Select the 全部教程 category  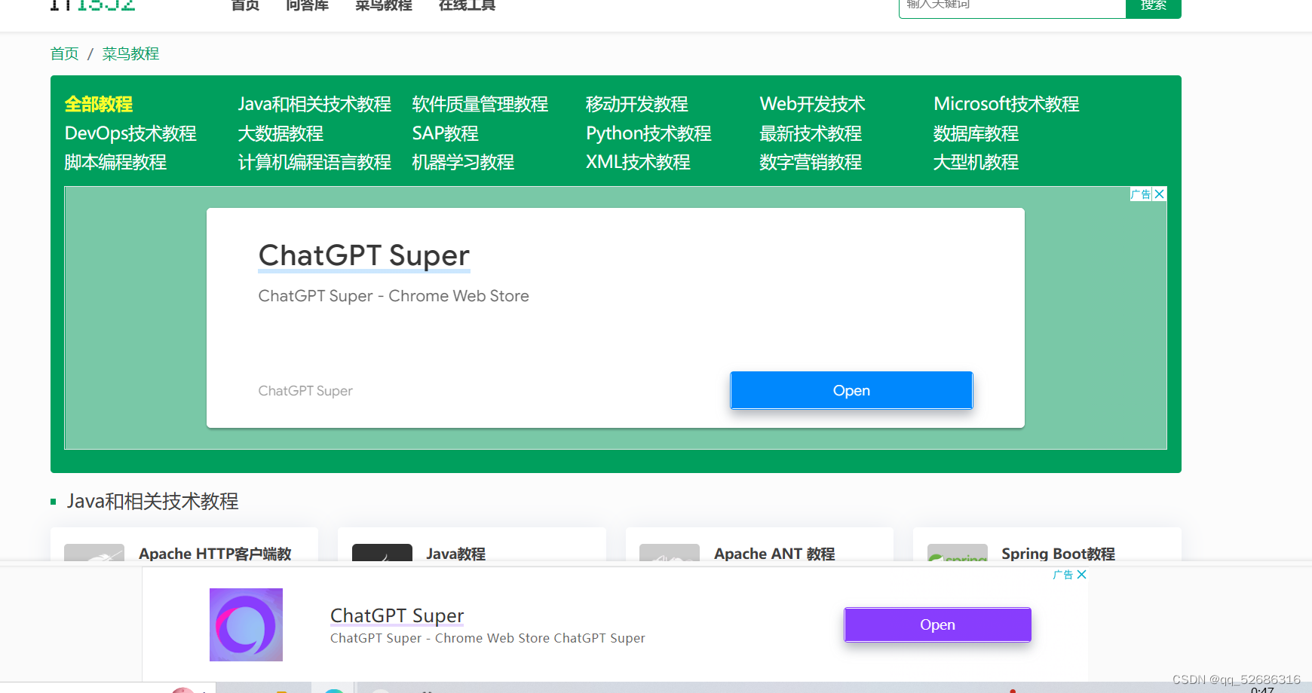click(x=99, y=104)
